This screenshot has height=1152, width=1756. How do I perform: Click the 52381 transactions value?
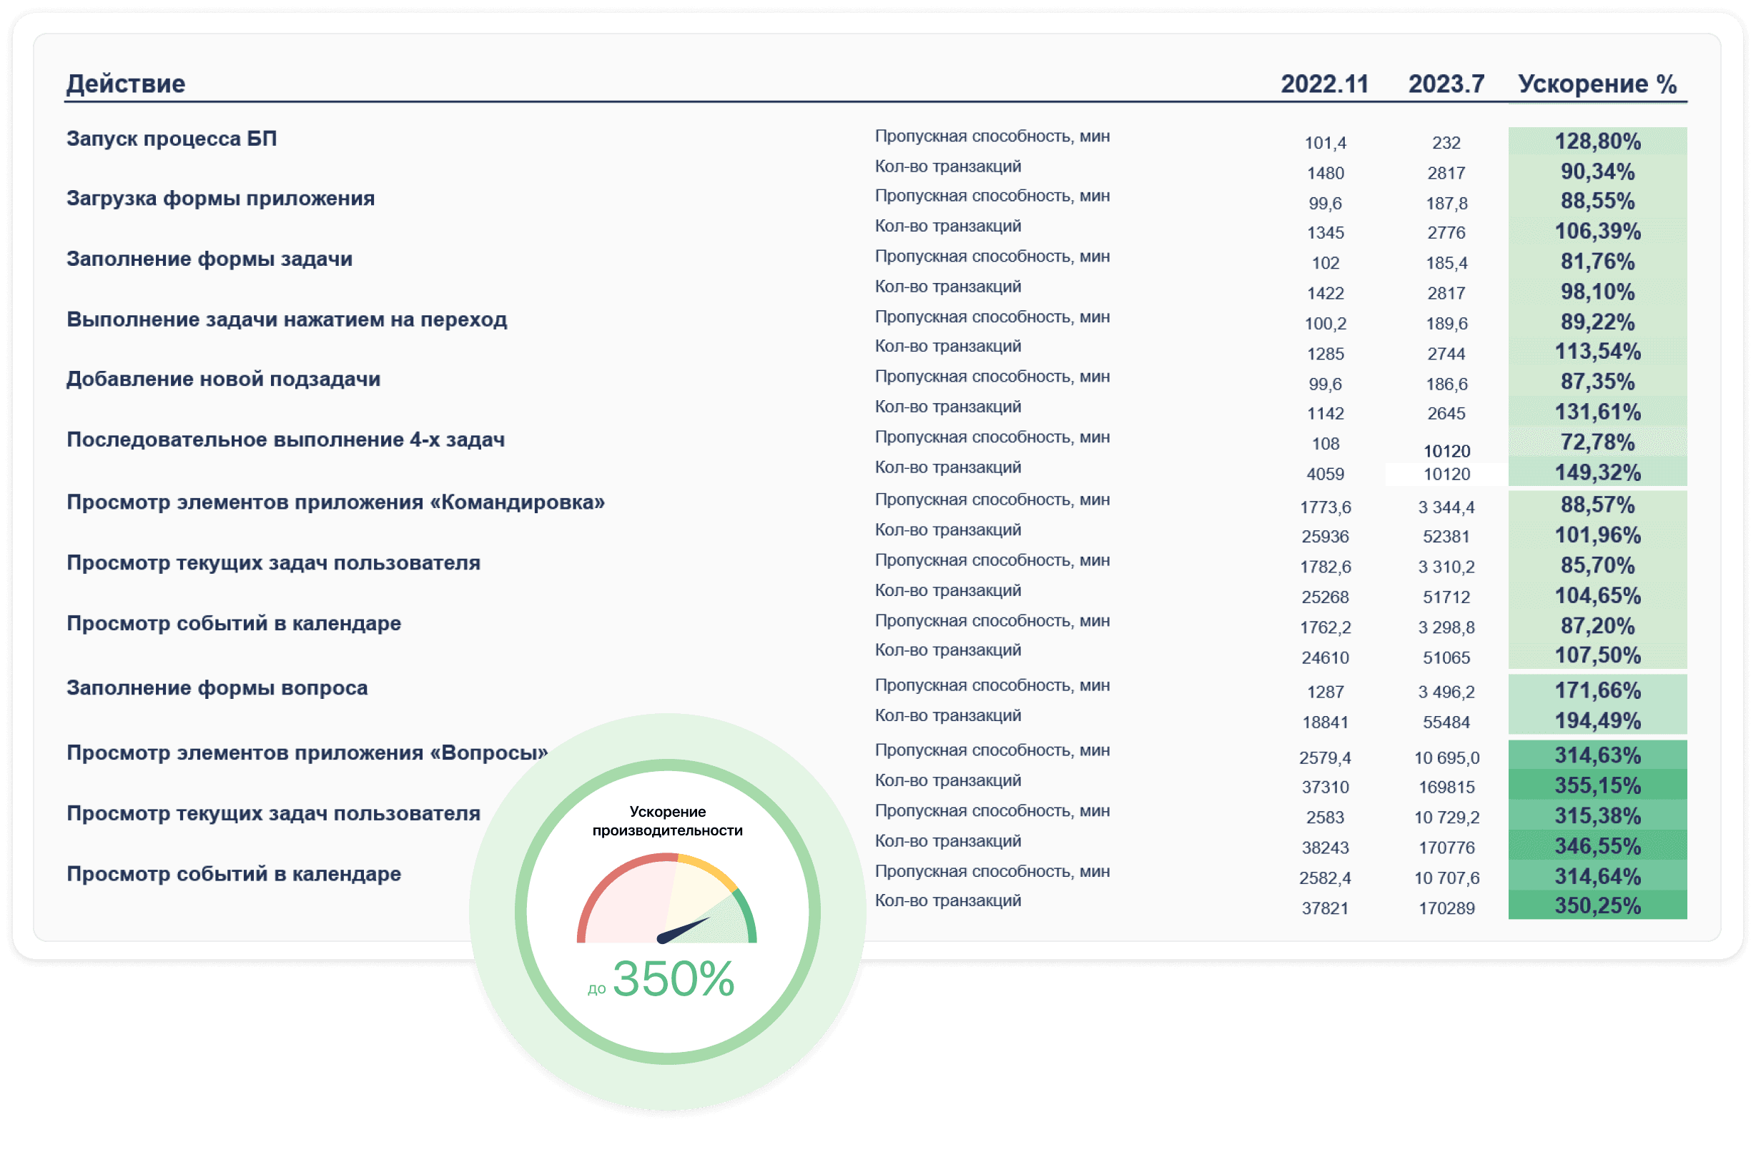coord(1446,537)
